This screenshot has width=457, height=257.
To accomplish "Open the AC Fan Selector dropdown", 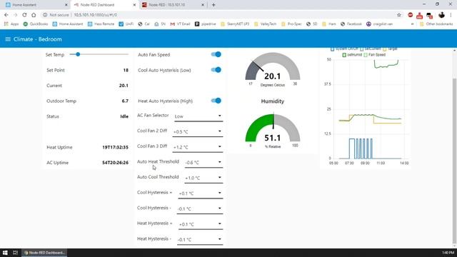I will pyautogui.click(x=199, y=116).
